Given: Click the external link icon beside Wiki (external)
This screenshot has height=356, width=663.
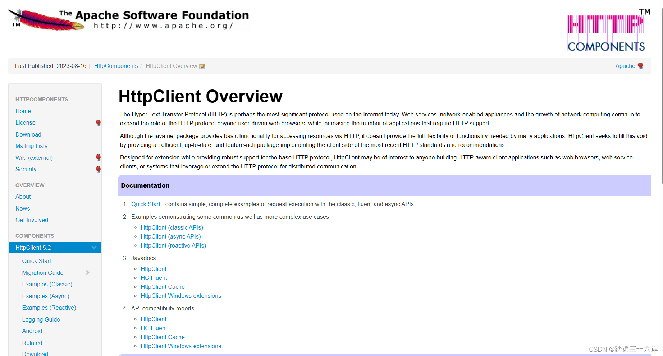Looking at the screenshot, I should coord(98,158).
